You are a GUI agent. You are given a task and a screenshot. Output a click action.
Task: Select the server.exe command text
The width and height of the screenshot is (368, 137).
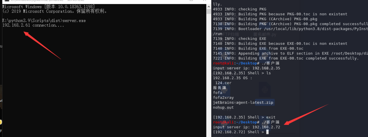click(75, 21)
